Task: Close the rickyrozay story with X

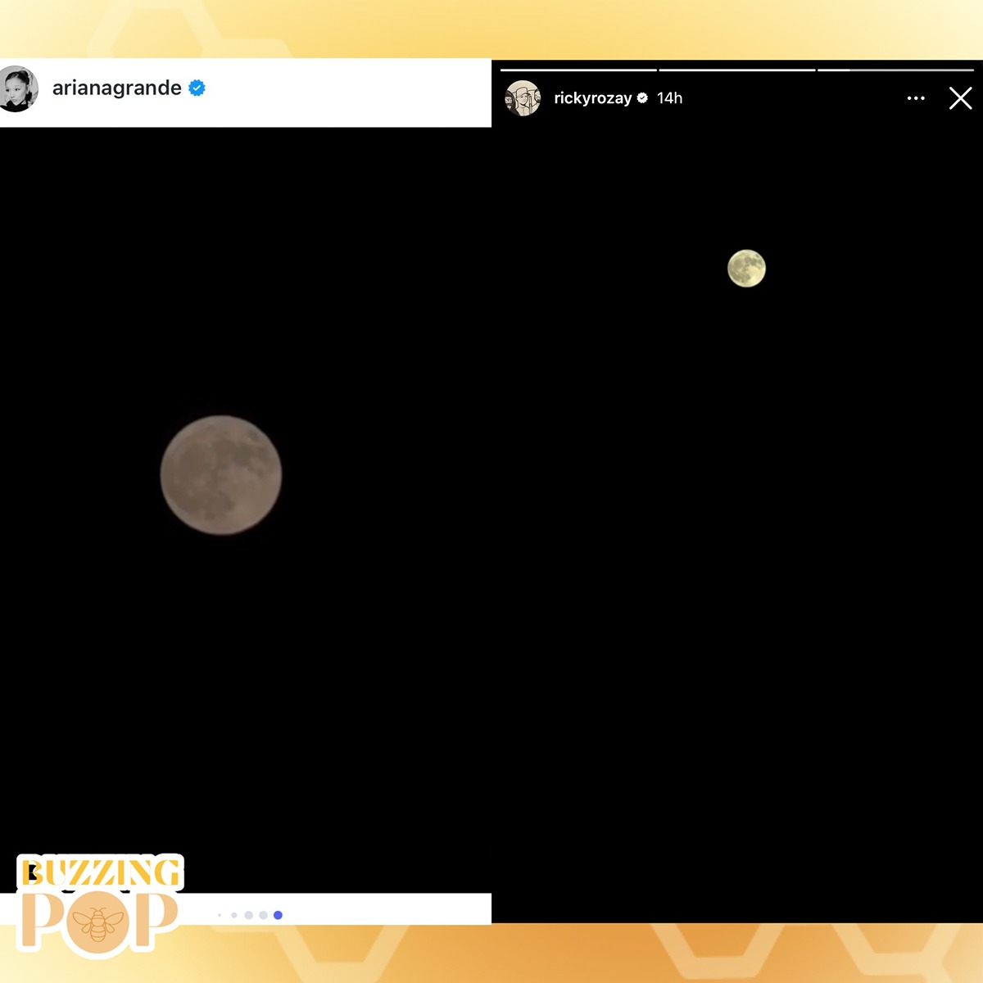Action: pos(960,98)
